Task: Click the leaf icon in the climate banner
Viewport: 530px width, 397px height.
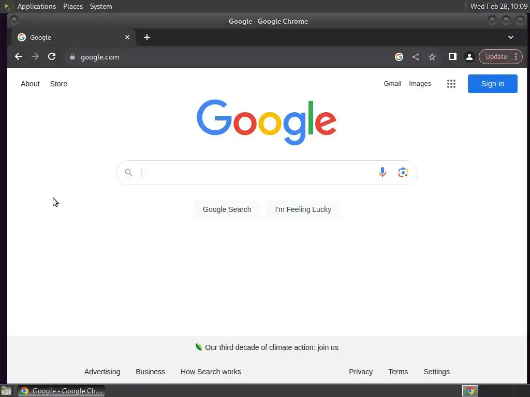Action: click(198, 347)
